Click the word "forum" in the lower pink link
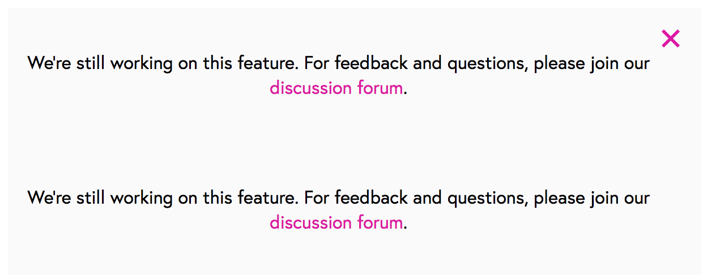This screenshot has width=707, height=275. tap(380, 223)
